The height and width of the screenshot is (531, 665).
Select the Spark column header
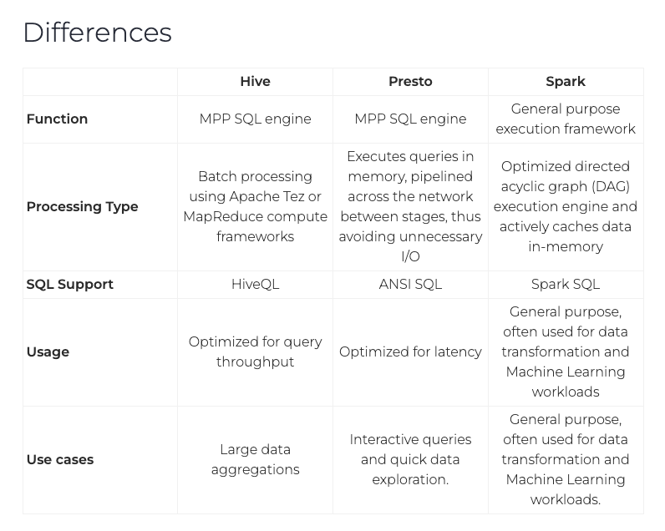pyautogui.click(x=566, y=81)
